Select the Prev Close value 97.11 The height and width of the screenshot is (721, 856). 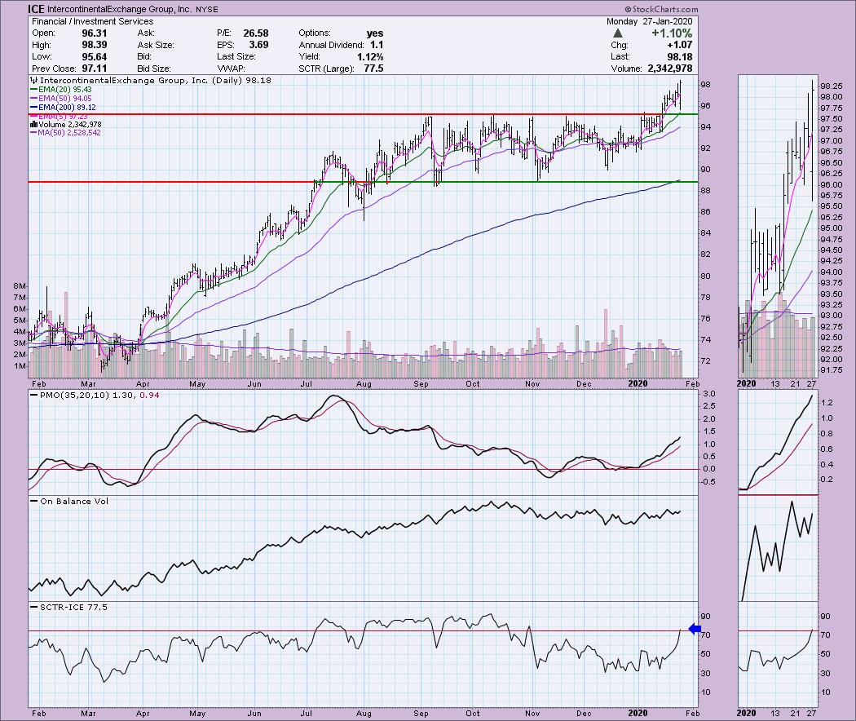pos(95,69)
